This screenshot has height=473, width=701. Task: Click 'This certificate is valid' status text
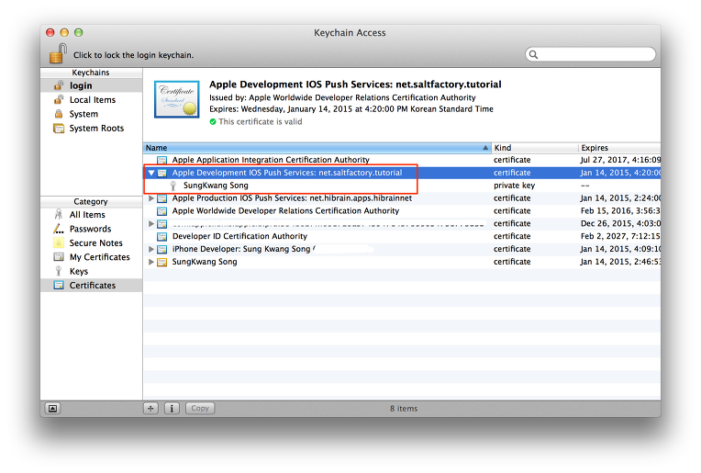261,122
